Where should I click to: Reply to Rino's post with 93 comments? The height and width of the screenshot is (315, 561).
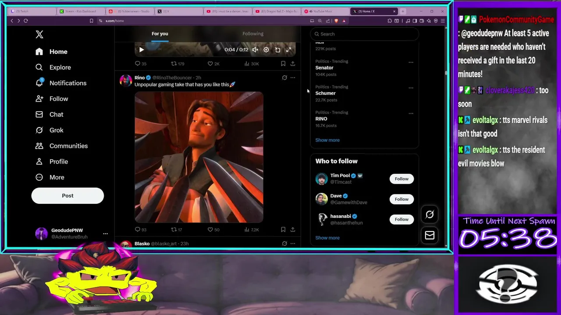tap(141, 230)
